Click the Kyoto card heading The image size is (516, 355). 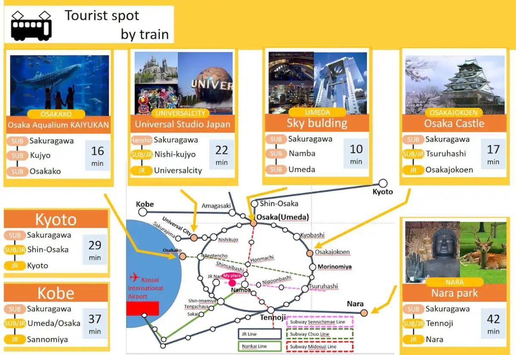pos(56,219)
